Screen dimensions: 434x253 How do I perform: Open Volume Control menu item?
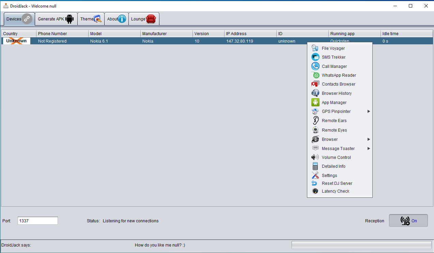coord(340,158)
